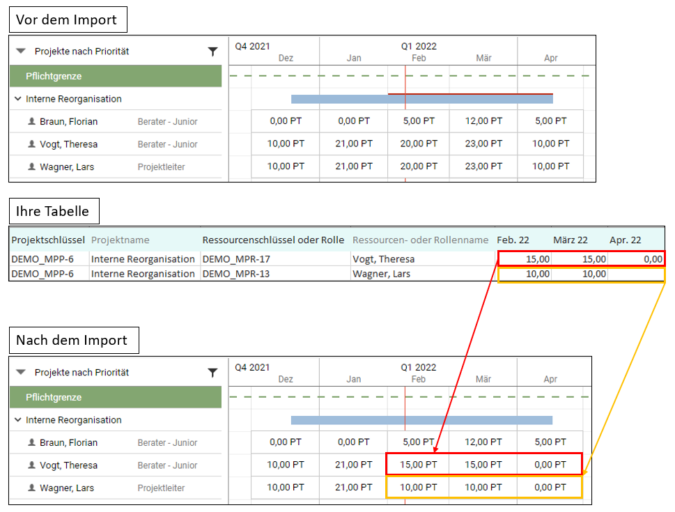The width and height of the screenshot is (675, 512).
Task: Select Vogt, Theresa's person icon before import
Action: [31, 144]
